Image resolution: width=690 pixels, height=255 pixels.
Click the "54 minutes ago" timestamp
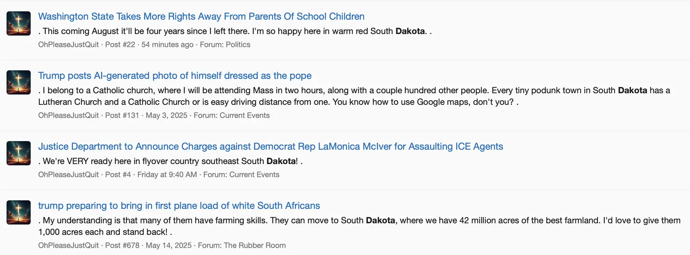[x=167, y=44]
